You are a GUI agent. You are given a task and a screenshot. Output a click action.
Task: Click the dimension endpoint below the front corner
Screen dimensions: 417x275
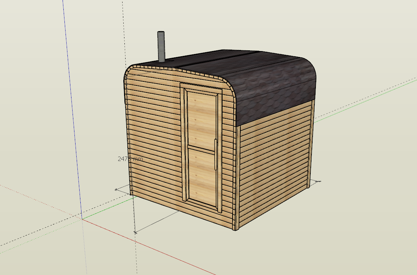click(135, 232)
